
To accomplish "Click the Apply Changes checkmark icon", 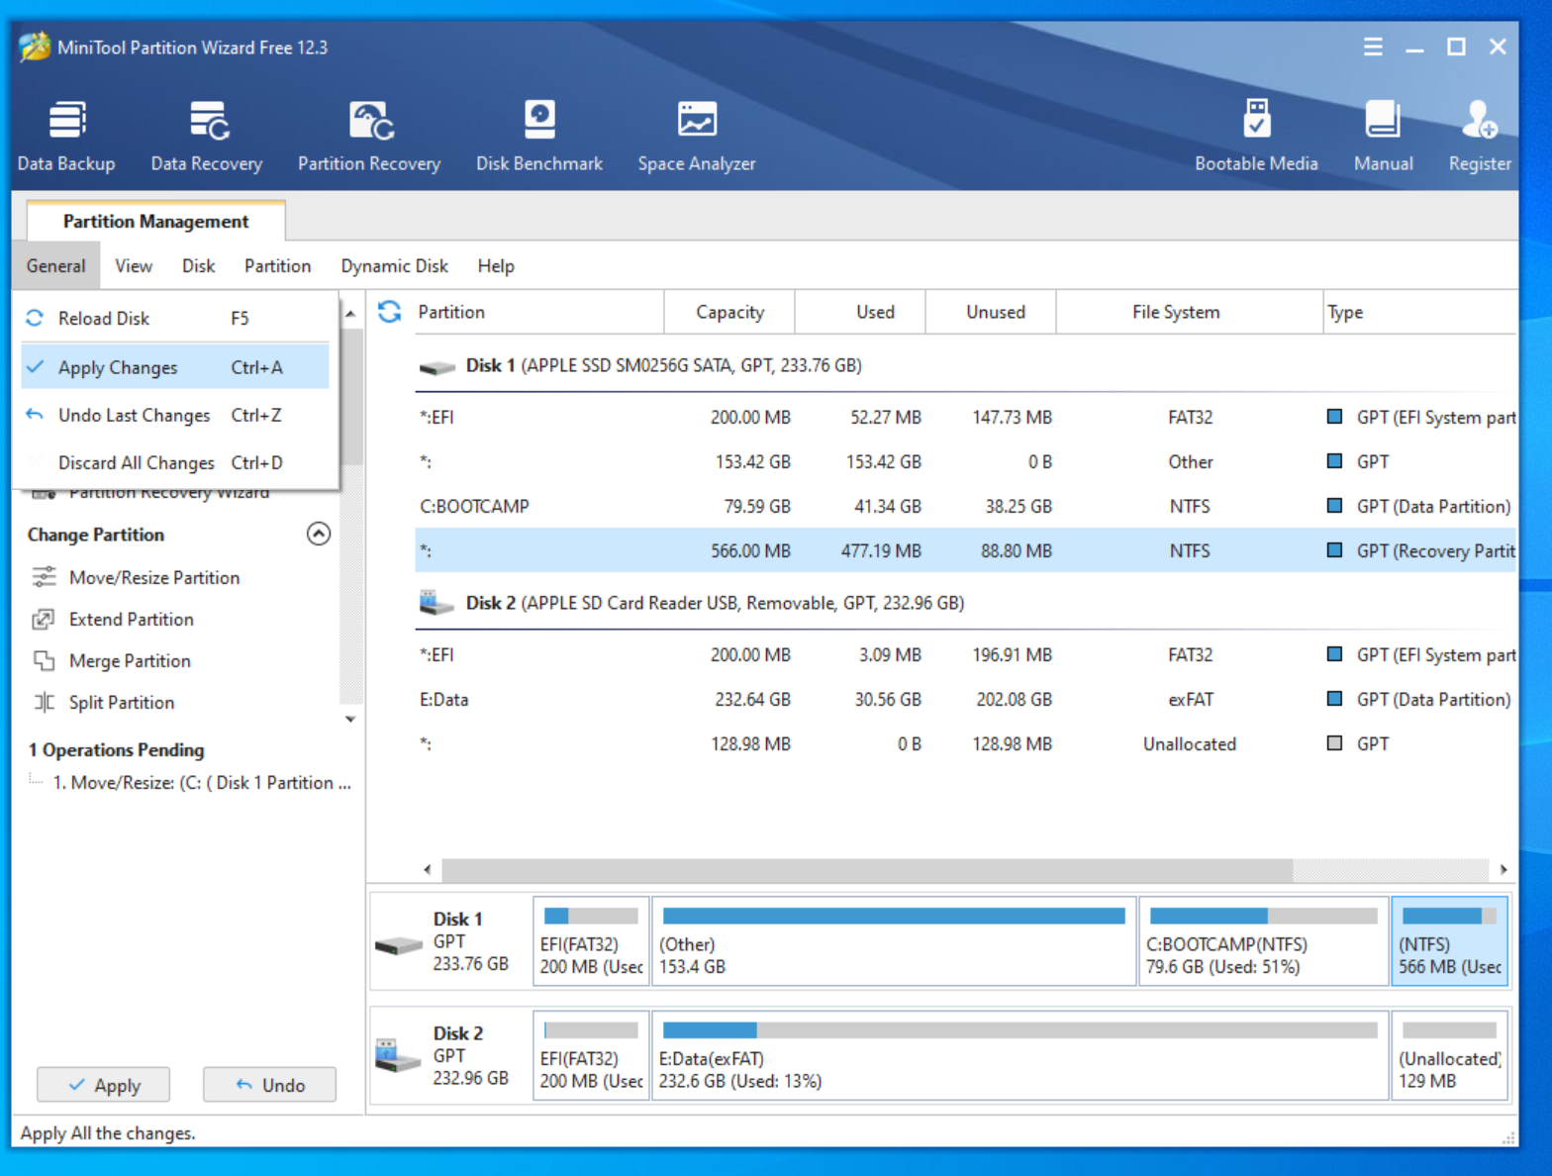I will pyautogui.click(x=35, y=366).
